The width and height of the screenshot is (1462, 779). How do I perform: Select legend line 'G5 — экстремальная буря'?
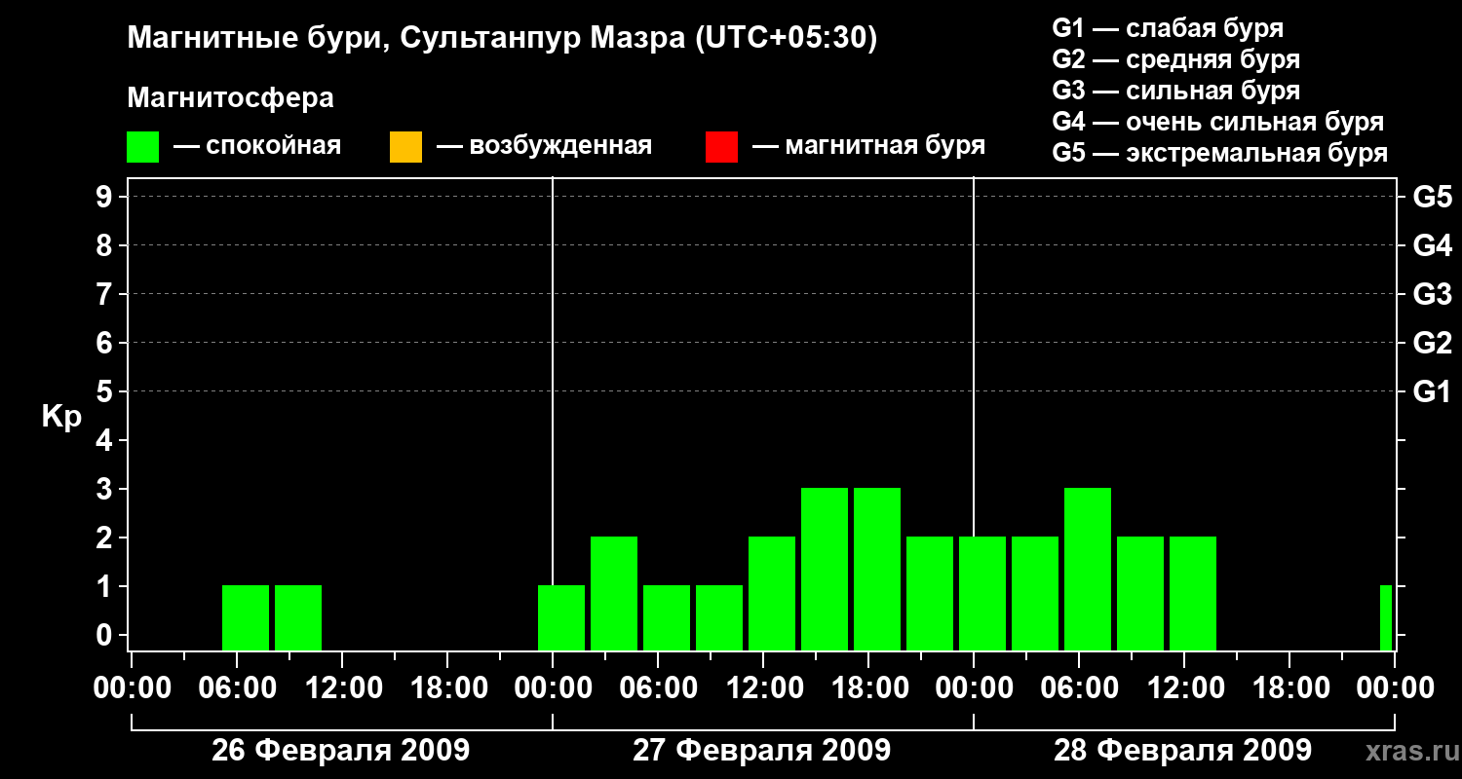(1219, 153)
